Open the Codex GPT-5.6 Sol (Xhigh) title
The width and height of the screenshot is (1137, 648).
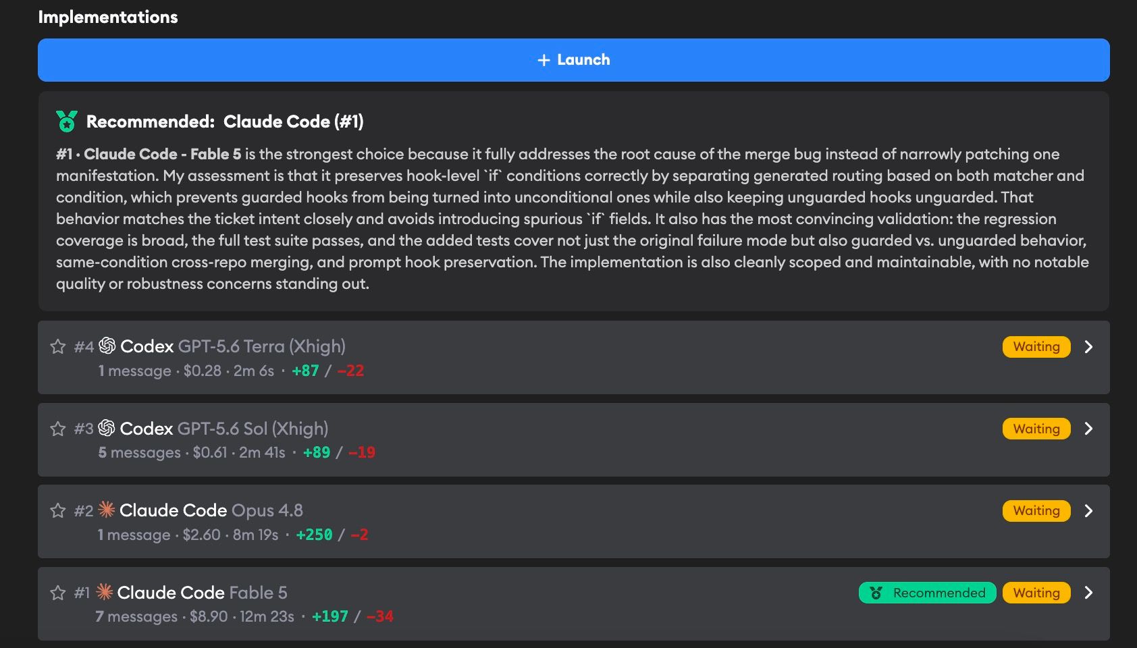click(224, 429)
